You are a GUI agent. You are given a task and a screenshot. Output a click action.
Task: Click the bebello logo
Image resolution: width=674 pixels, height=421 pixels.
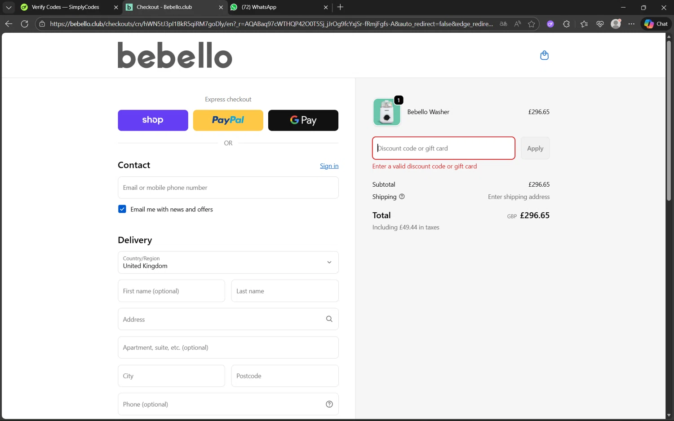175,55
